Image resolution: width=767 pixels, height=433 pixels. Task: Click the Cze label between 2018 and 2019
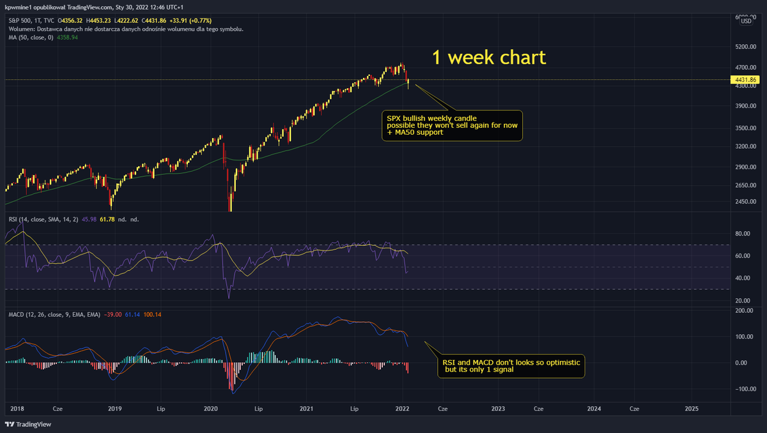point(58,407)
